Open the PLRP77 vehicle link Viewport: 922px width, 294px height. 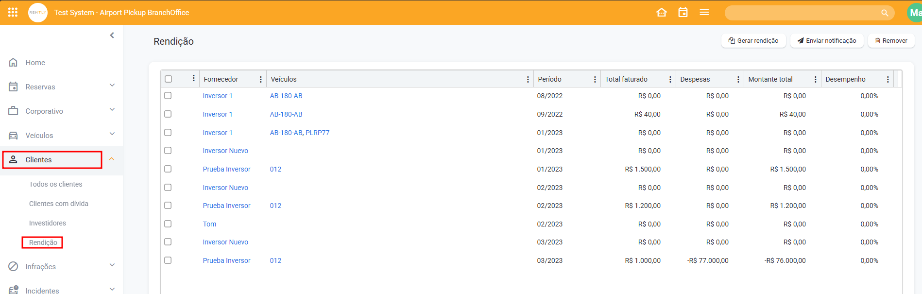(x=317, y=133)
